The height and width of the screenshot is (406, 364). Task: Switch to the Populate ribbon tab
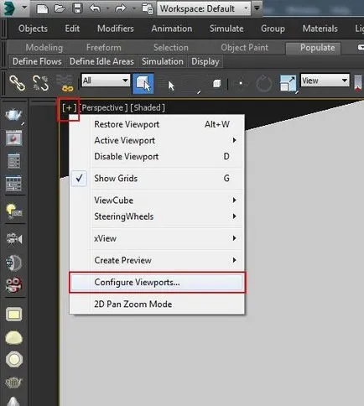click(317, 48)
